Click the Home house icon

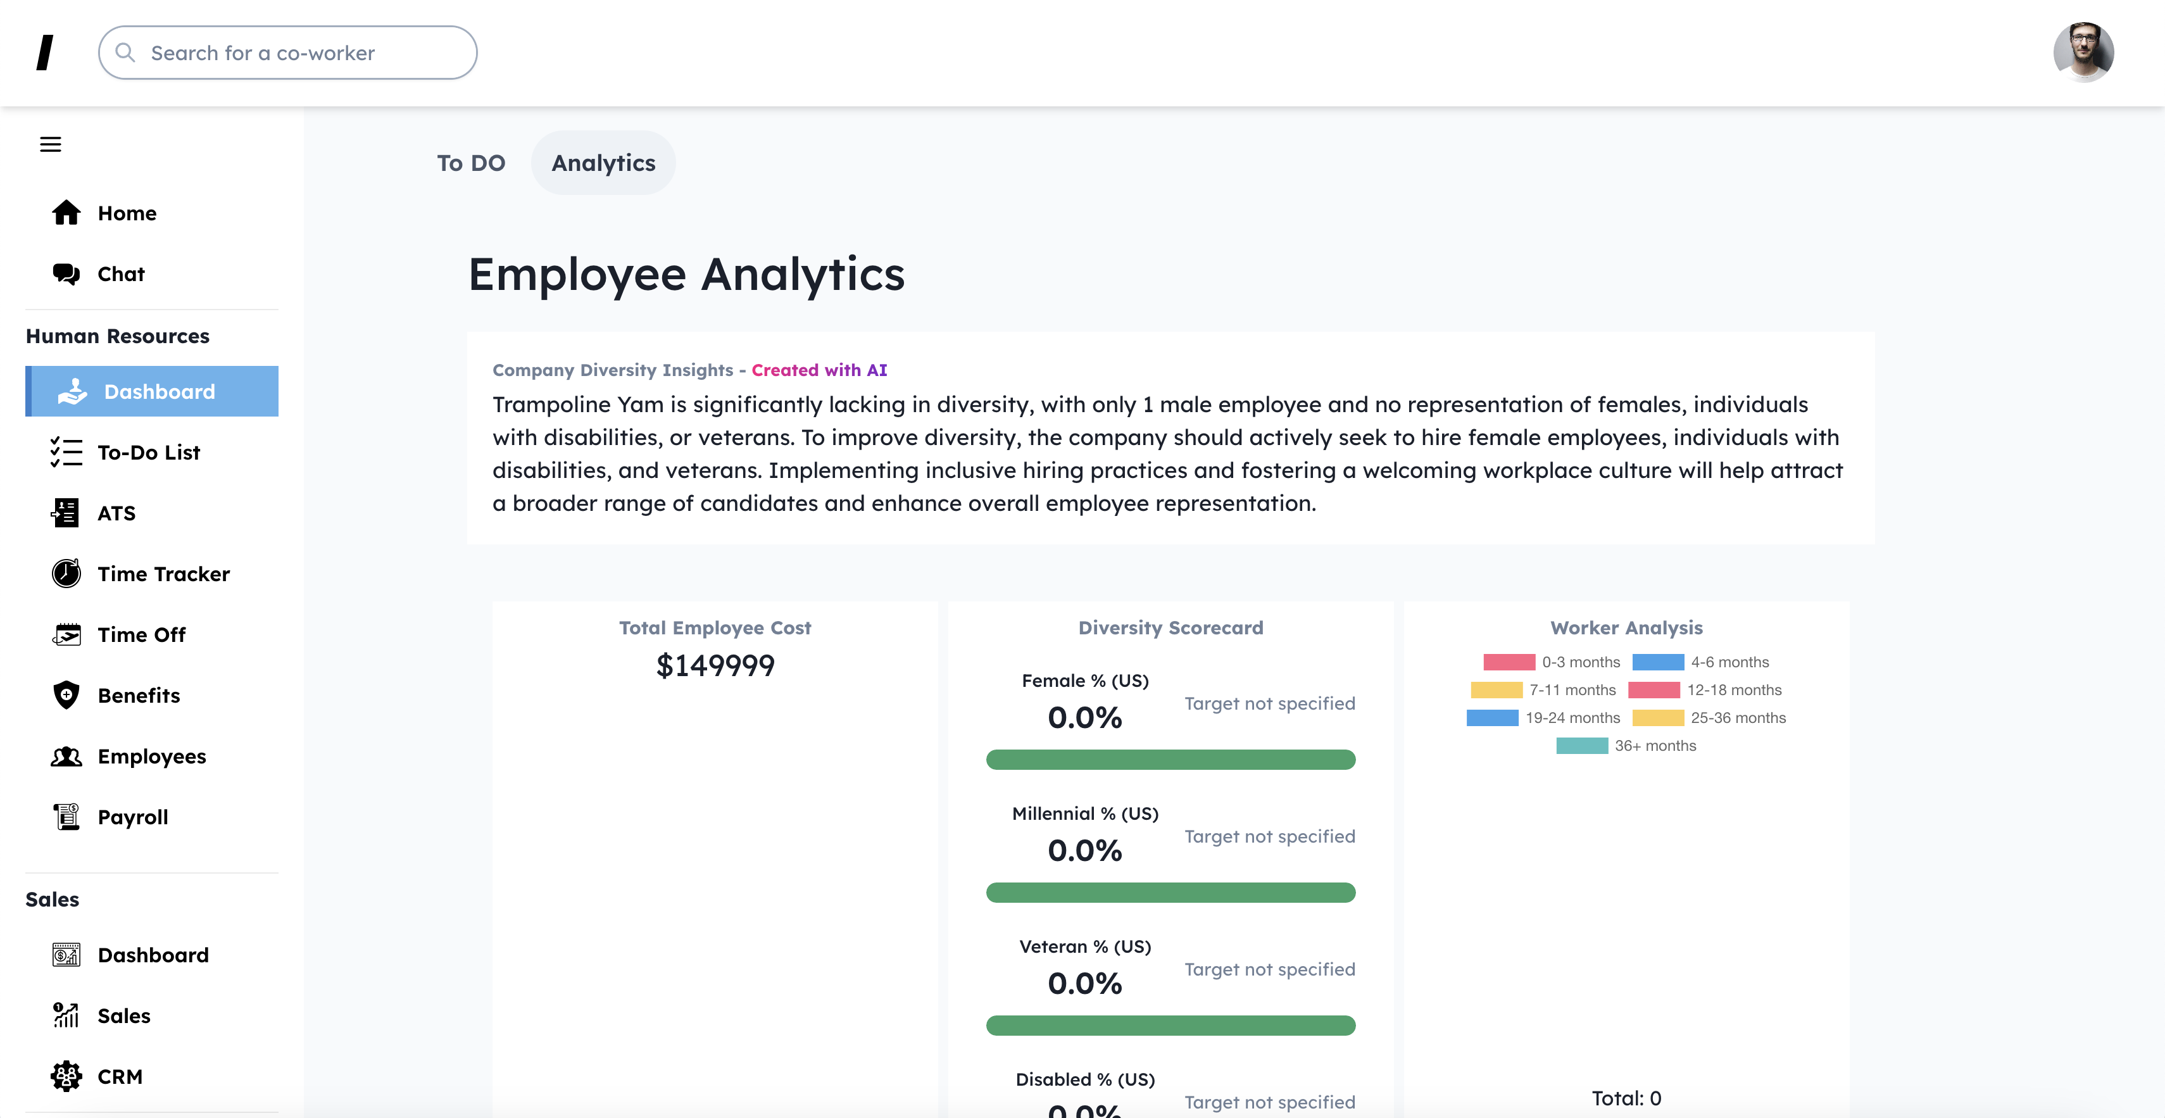point(66,213)
